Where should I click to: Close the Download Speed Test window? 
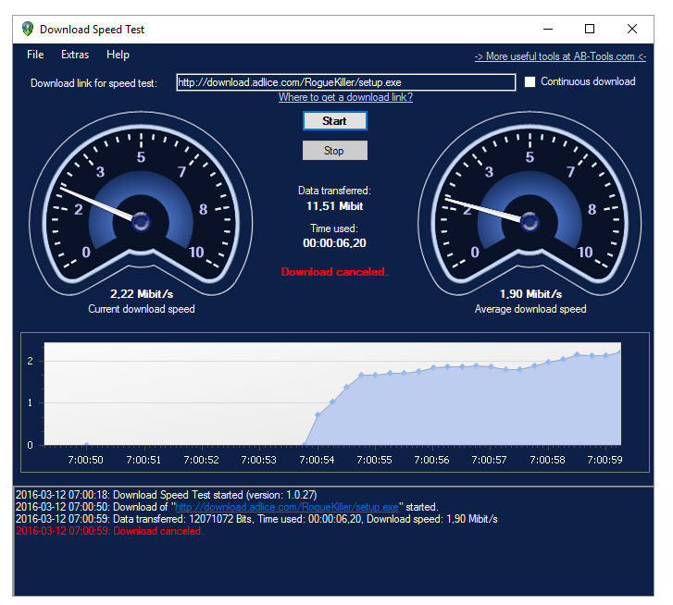tap(632, 29)
